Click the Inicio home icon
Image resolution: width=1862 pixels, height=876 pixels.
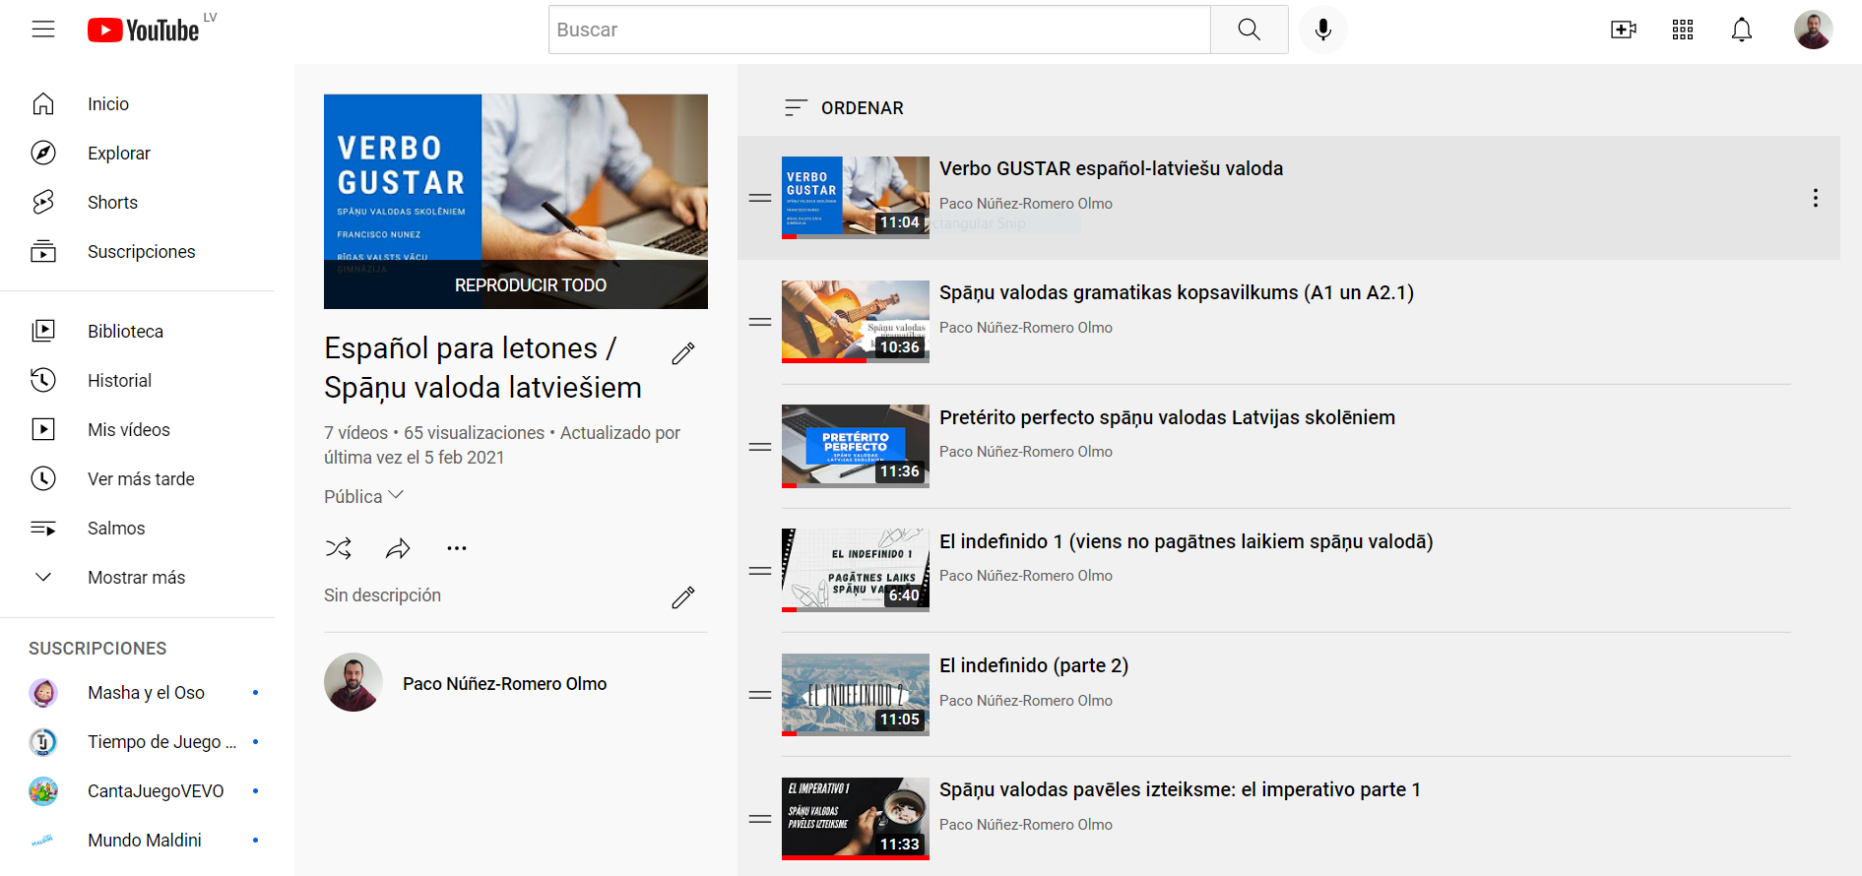click(x=43, y=103)
